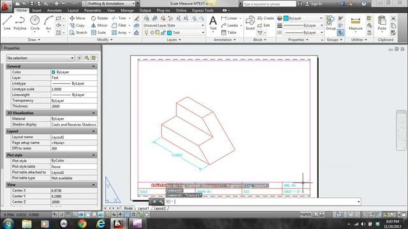408x229 pixels.
Task: Click the Rotate tool
Action: pyautogui.click(x=99, y=18)
